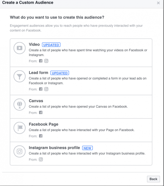Click the Instagram business profile camera icon

click(20, 152)
